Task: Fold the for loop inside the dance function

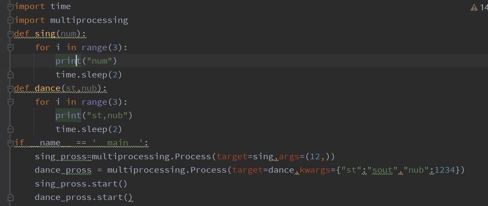Action: (11, 102)
